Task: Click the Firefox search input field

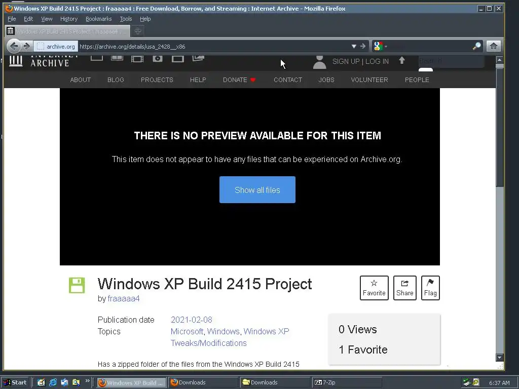Action: (x=430, y=46)
